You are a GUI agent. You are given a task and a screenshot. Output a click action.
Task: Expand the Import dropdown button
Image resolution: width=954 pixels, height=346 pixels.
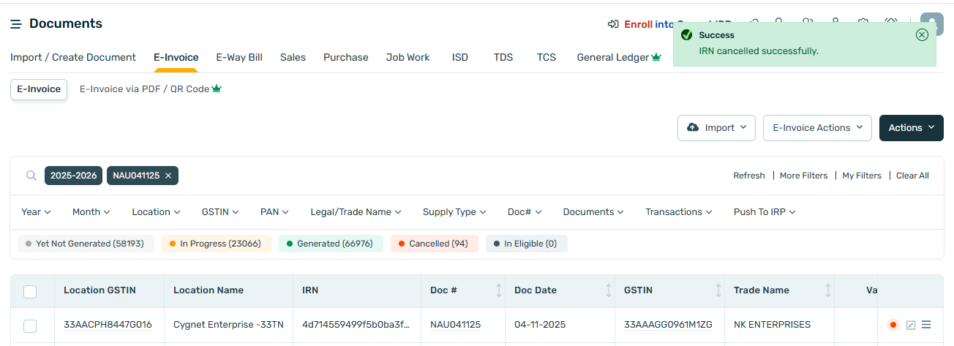click(x=716, y=127)
